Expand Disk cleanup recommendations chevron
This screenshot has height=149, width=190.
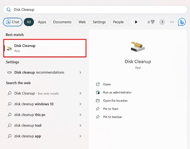[x=80, y=72]
